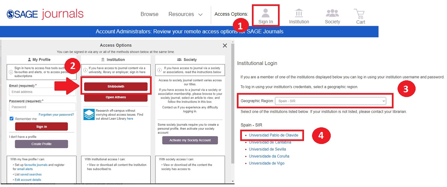Viewport: 447px width, 187px height.
Task: Click the 'Institutional Login' heading text
Action: pos(257,63)
